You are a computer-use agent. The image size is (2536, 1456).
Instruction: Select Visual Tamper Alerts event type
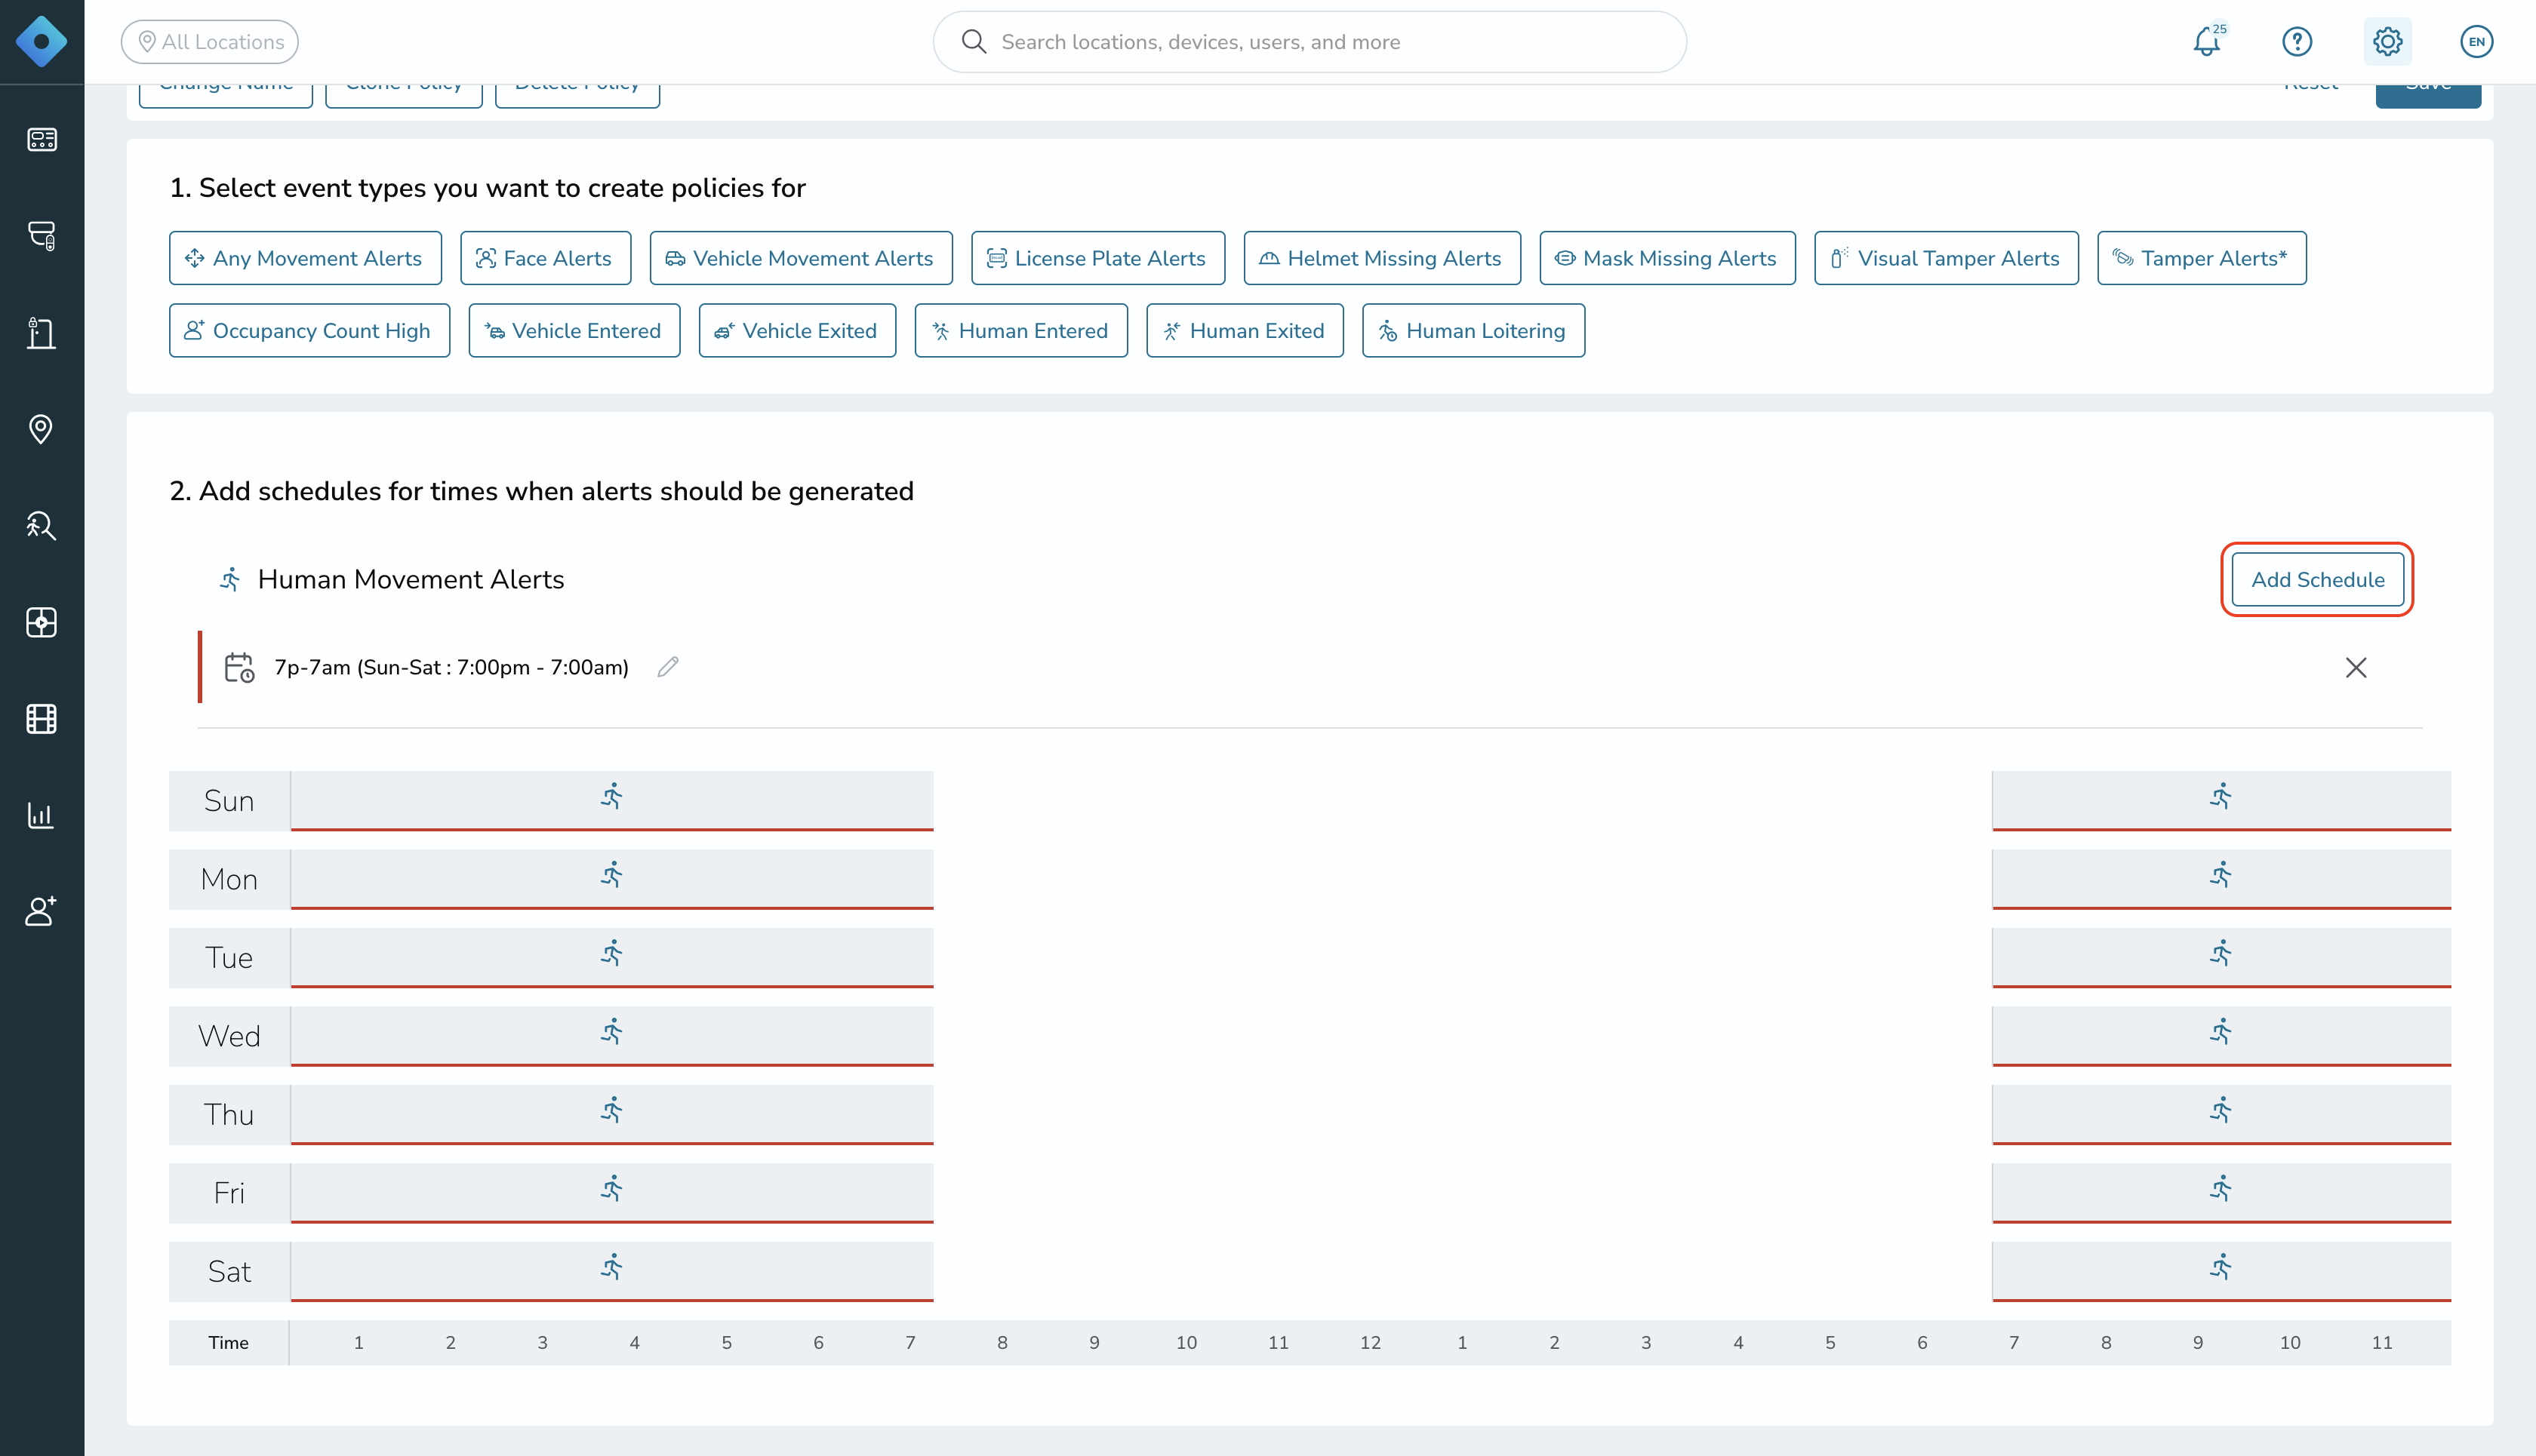click(1946, 258)
